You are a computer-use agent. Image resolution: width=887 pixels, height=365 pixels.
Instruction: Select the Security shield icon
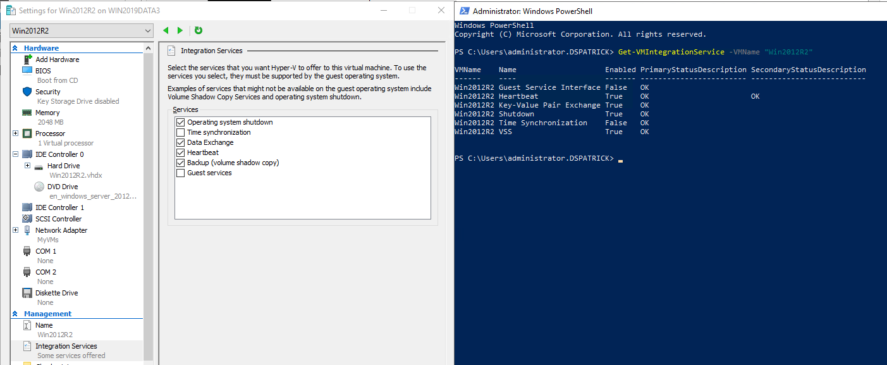click(x=27, y=92)
